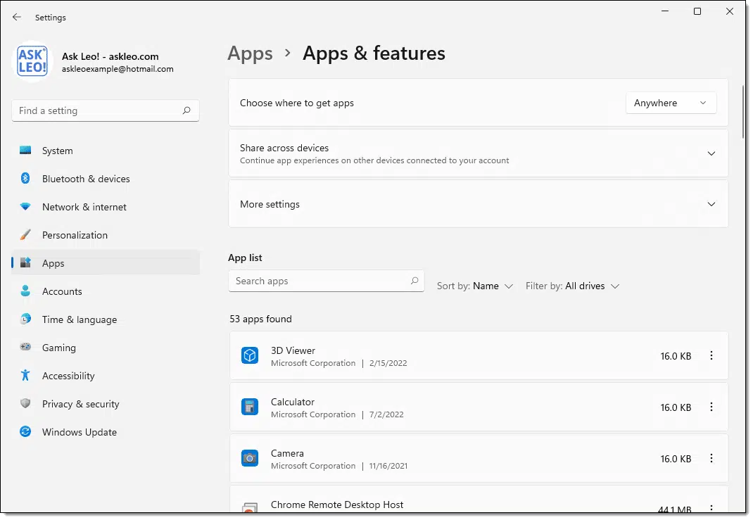The width and height of the screenshot is (753, 520).
Task: Maximize the Settings window
Action: point(697,11)
